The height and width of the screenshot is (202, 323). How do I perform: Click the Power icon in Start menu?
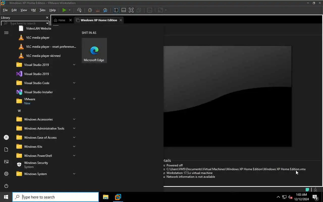(x=6, y=186)
